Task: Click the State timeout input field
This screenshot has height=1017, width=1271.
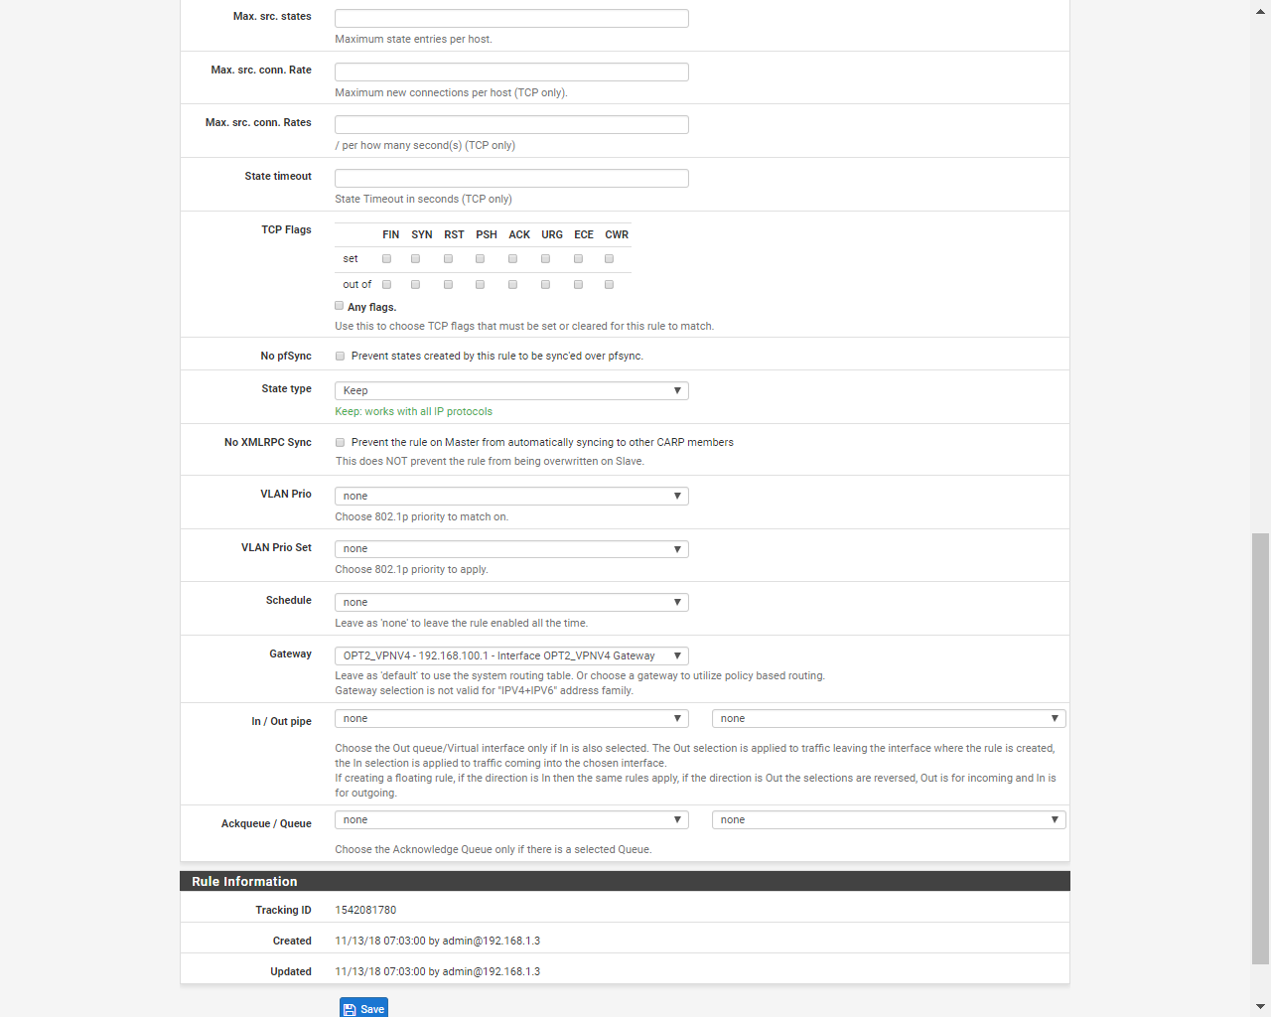Action: click(x=511, y=178)
